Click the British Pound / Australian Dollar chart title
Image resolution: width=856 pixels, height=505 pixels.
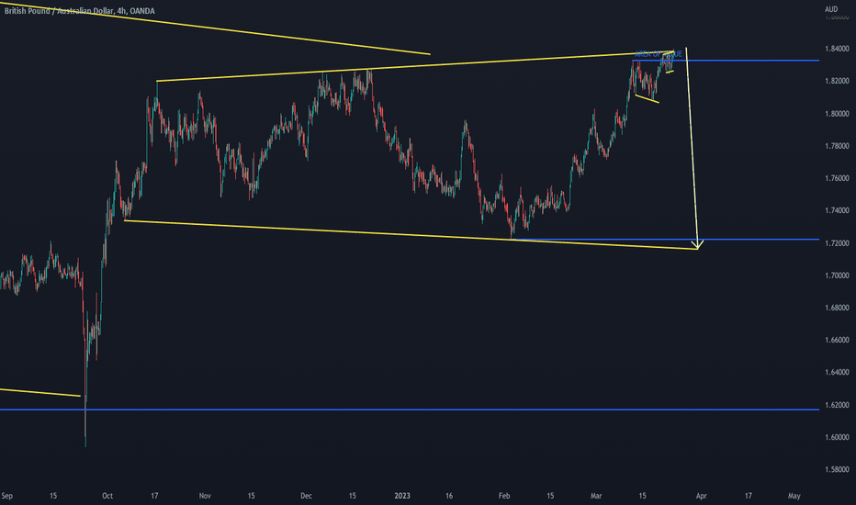pos(79,11)
